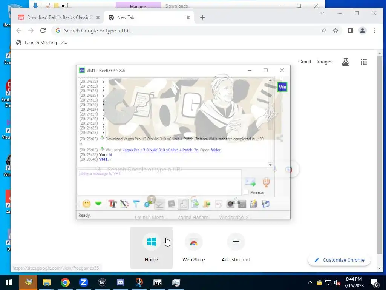Open the chat font selector (Tr icon)
The image size is (386, 290).
[112, 204]
